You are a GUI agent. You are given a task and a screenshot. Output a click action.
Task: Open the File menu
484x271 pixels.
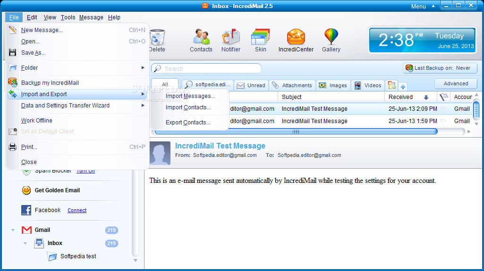[x=14, y=17]
